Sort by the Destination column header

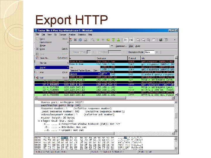coord(111,58)
